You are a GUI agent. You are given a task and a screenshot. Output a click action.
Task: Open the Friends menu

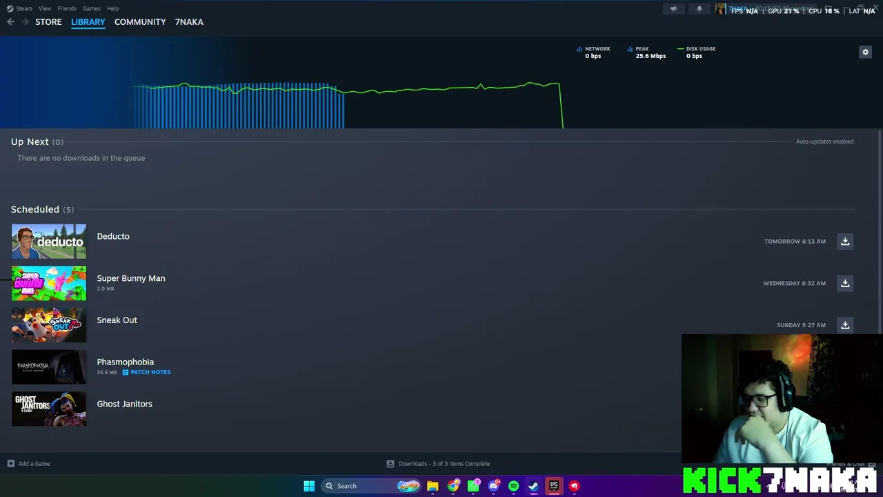(x=67, y=8)
